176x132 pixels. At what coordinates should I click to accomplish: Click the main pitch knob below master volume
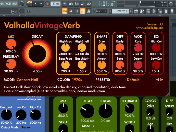(22, 11)
